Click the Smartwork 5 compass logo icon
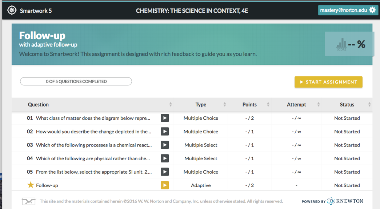380x209 pixels. click(x=12, y=10)
